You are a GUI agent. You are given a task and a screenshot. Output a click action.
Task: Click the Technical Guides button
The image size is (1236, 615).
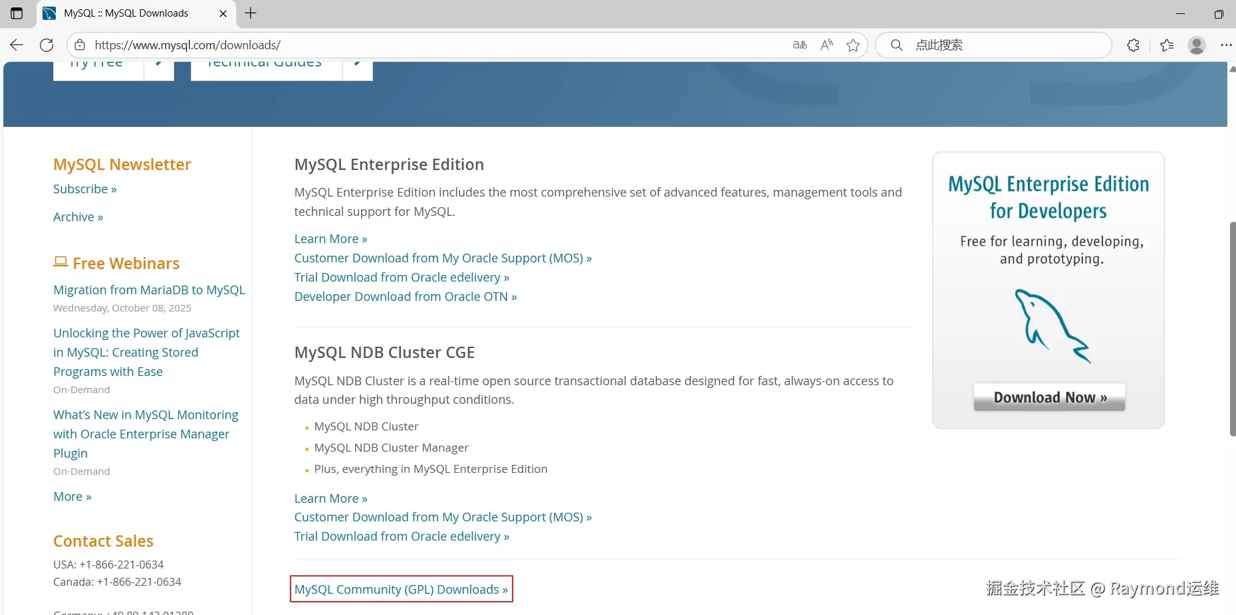coord(281,70)
